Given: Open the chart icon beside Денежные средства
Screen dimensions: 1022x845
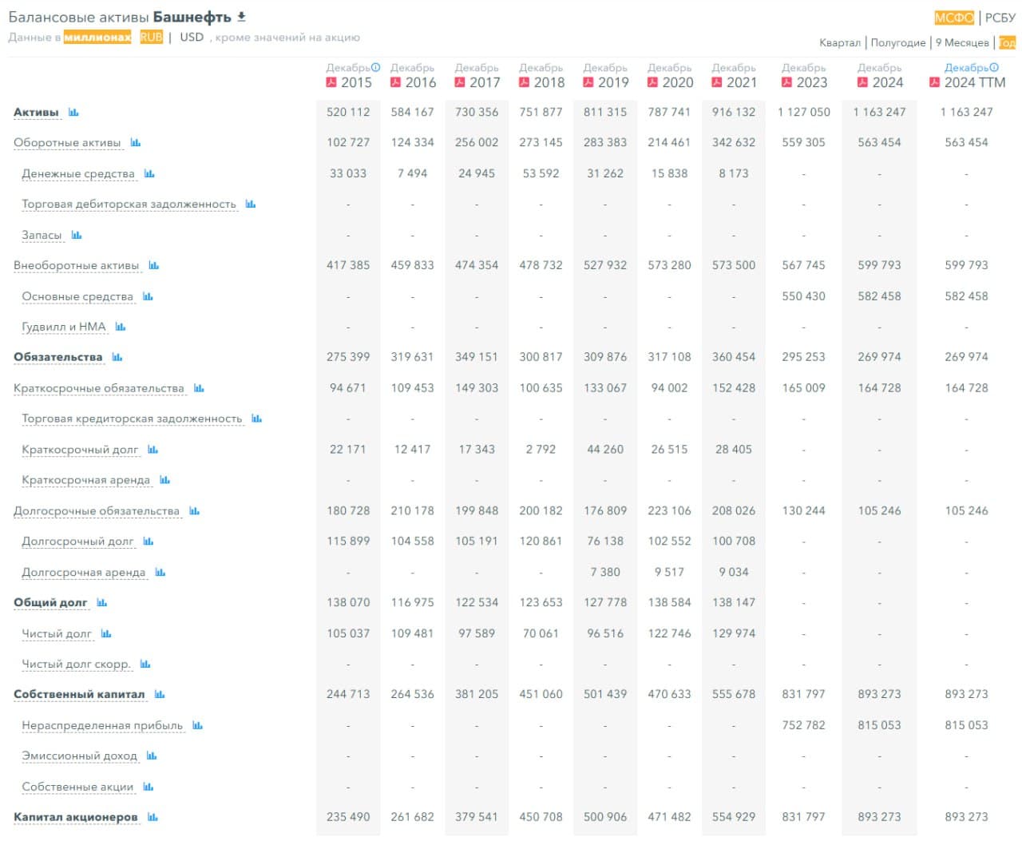Looking at the screenshot, I should (x=148, y=173).
